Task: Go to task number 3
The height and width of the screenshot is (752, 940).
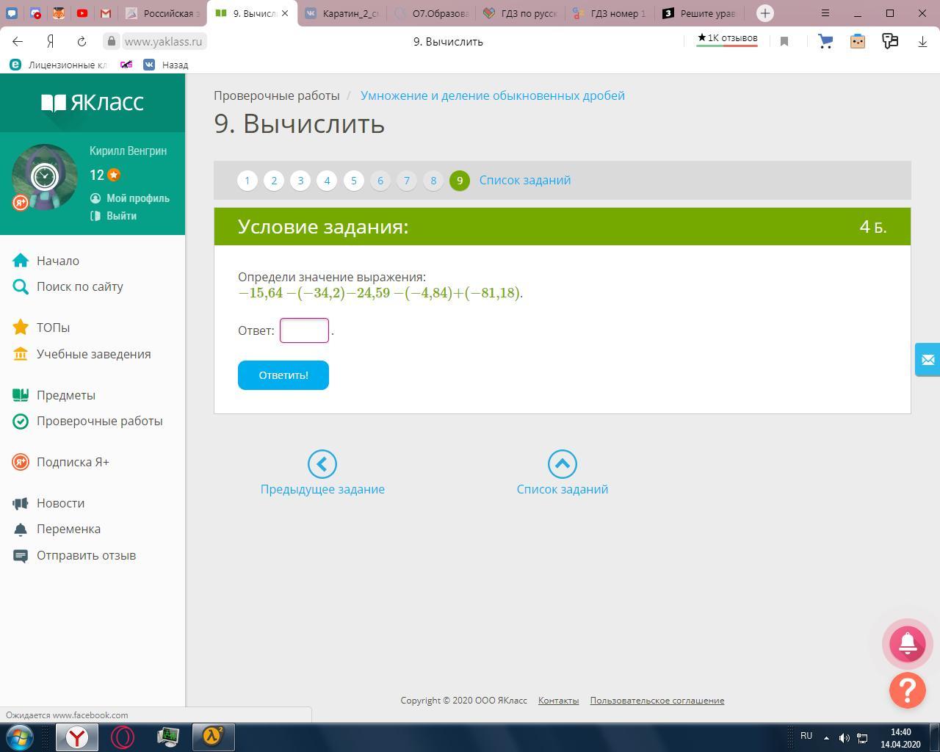Action: 300,181
